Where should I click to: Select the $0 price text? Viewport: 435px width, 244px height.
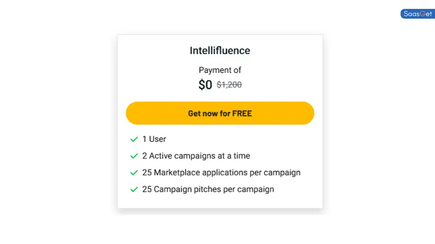click(x=205, y=85)
